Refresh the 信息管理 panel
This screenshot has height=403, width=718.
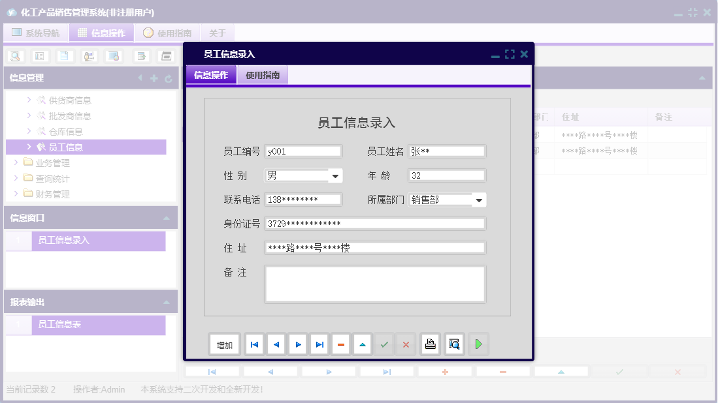[x=169, y=78]
